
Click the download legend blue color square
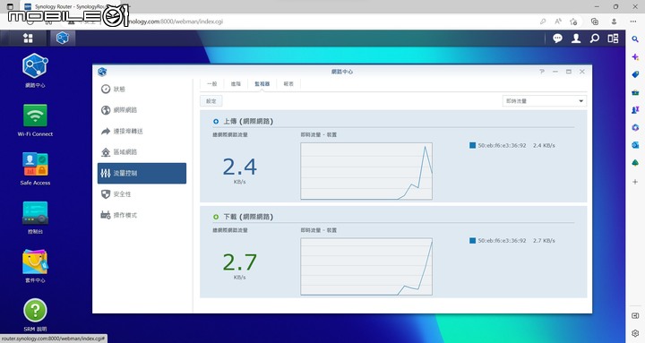472,241
